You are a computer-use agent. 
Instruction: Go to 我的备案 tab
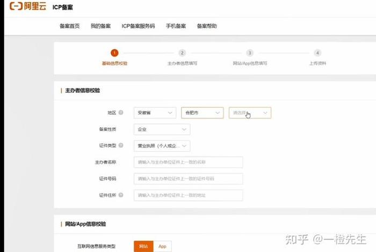coord(101,26)
